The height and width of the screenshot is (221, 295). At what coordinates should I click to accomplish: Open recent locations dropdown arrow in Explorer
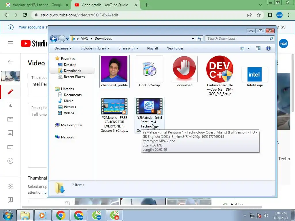click(x=67, y=39)
